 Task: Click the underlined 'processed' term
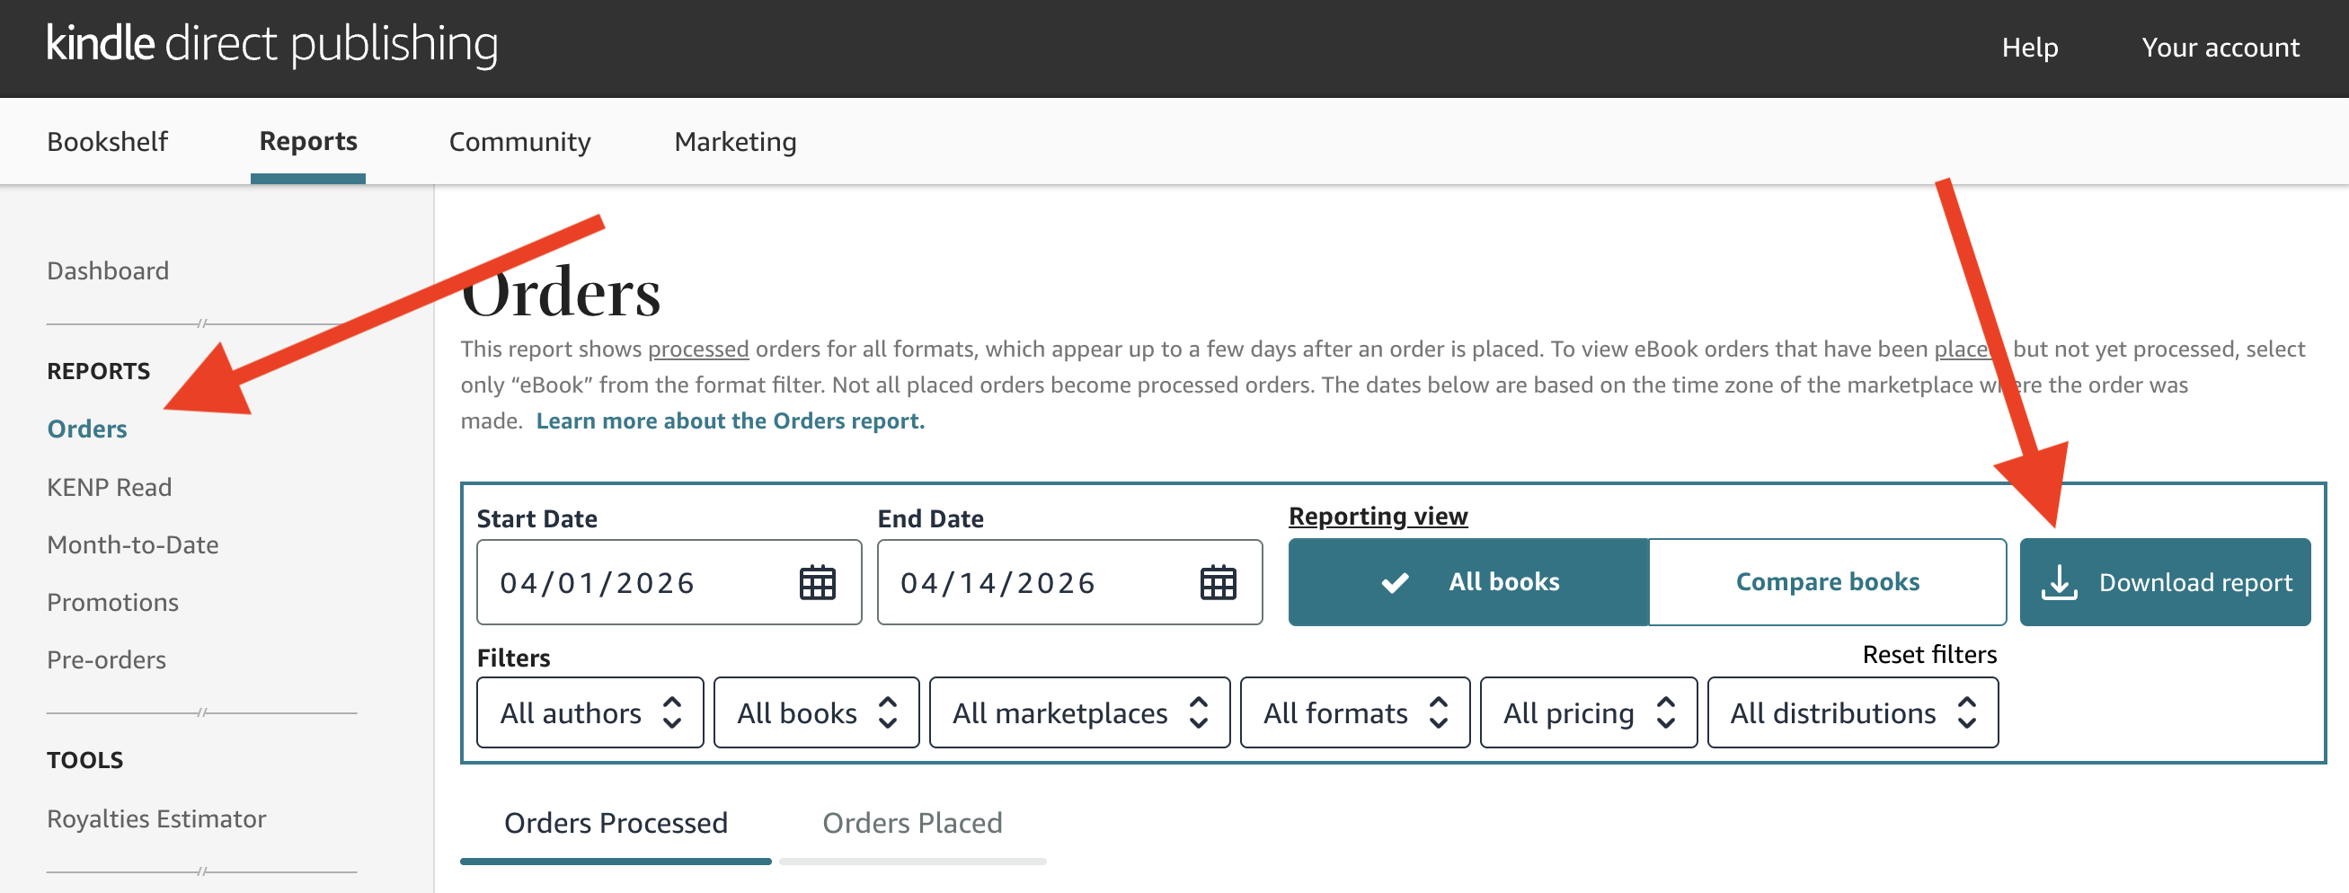pyautogui.click(x=698, y=349)
